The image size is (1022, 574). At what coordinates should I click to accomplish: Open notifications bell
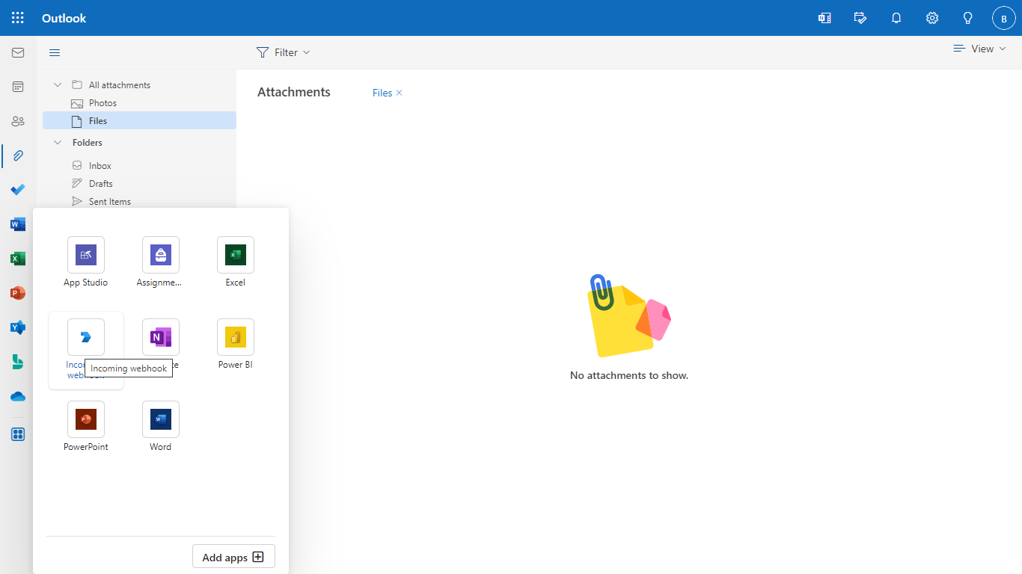896,18
